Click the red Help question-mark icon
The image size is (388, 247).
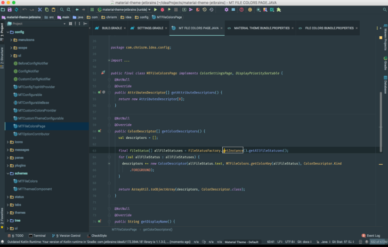point(242,9)
